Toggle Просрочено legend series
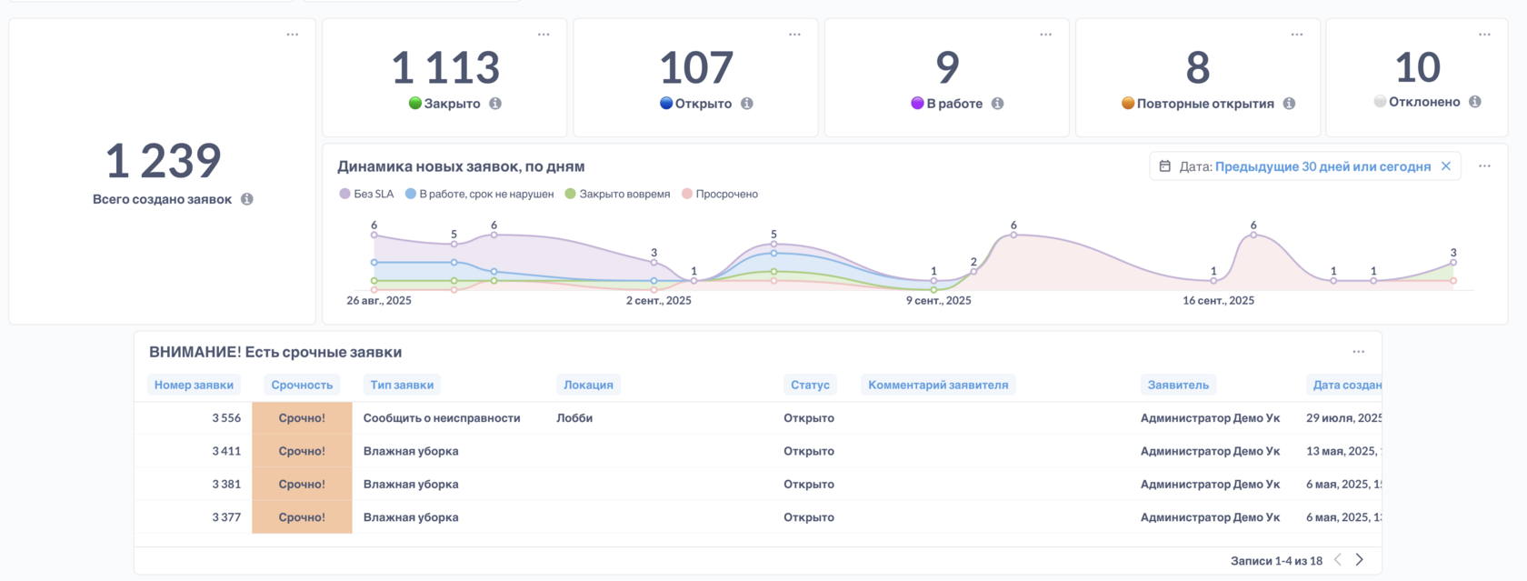 click(x=720, y=194)
